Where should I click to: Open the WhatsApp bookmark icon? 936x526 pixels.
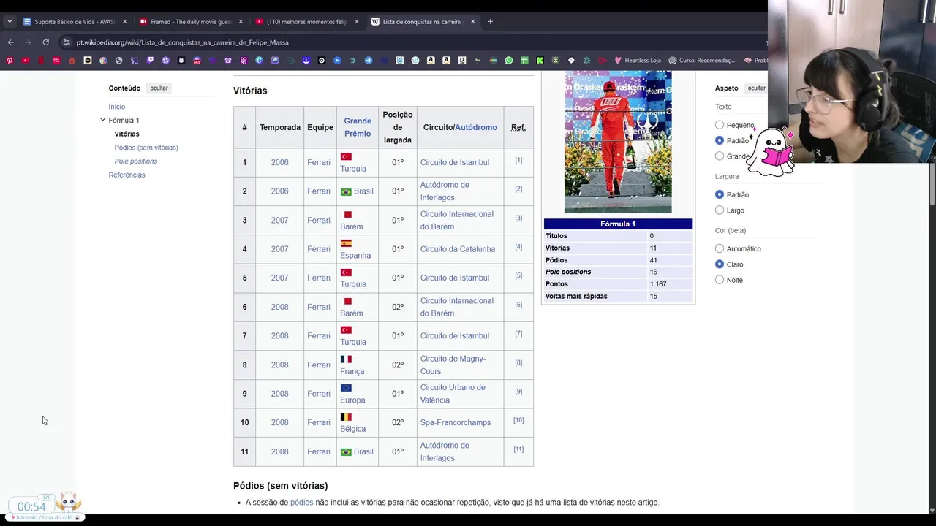coord(509,60)
